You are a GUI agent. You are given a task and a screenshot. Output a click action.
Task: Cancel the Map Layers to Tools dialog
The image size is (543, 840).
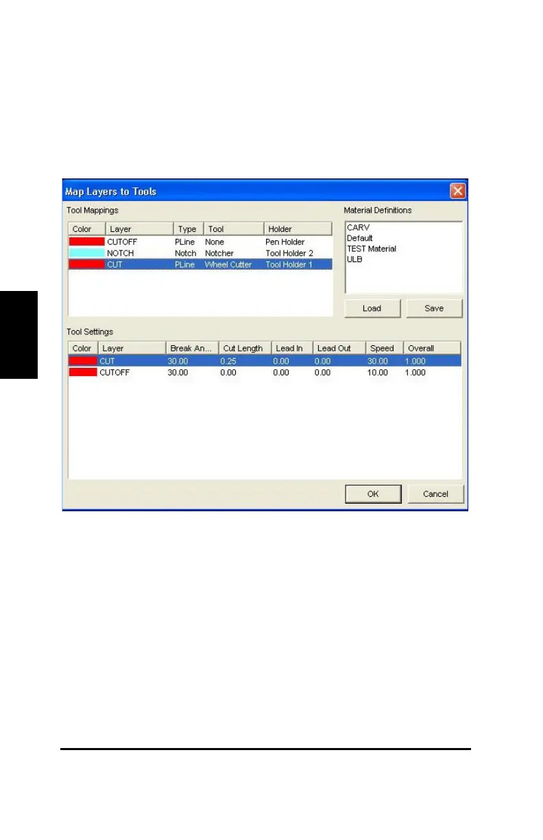coord(435,493)
